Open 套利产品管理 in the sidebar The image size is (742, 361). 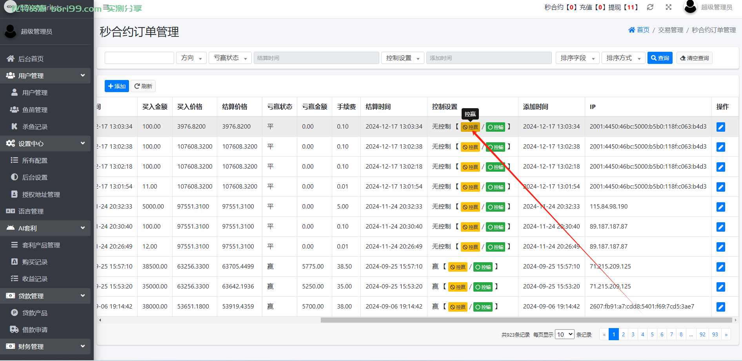[x=45, y=245]
